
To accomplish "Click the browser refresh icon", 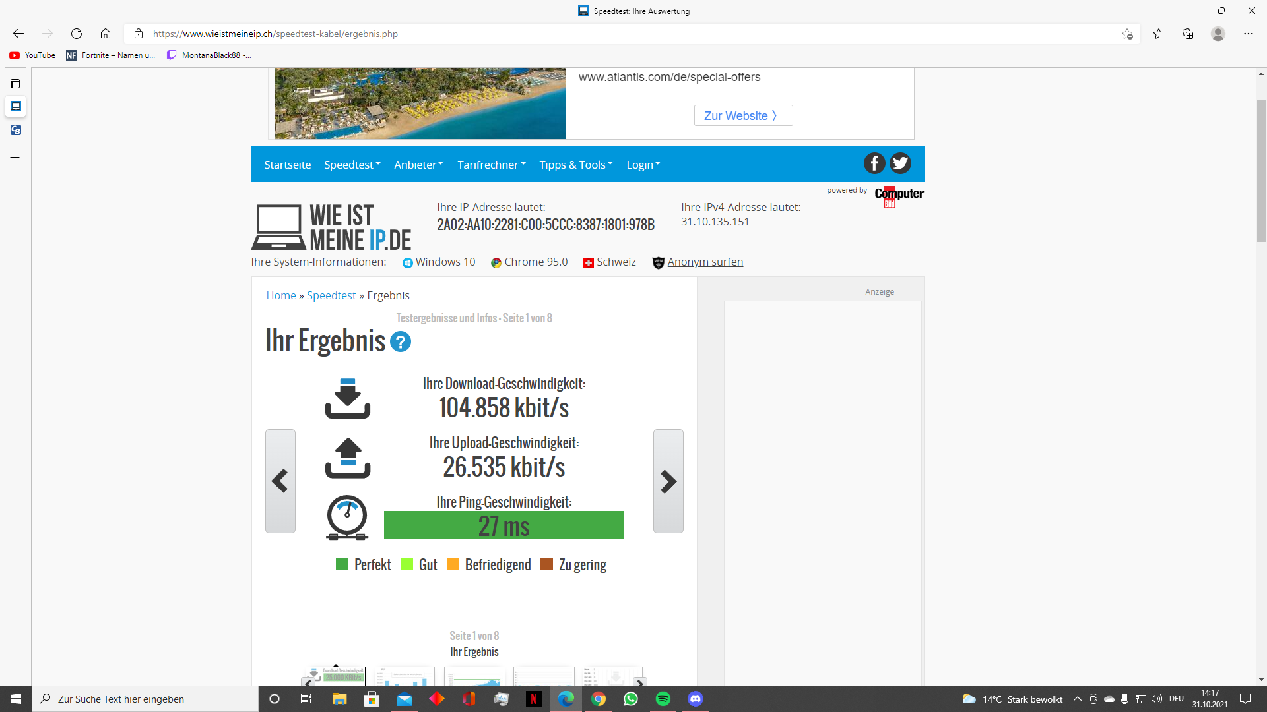I will 77,34.
